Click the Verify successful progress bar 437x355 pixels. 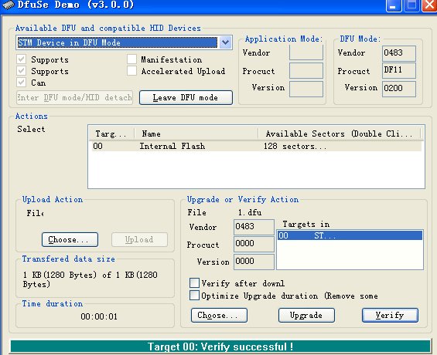(220, 347)
